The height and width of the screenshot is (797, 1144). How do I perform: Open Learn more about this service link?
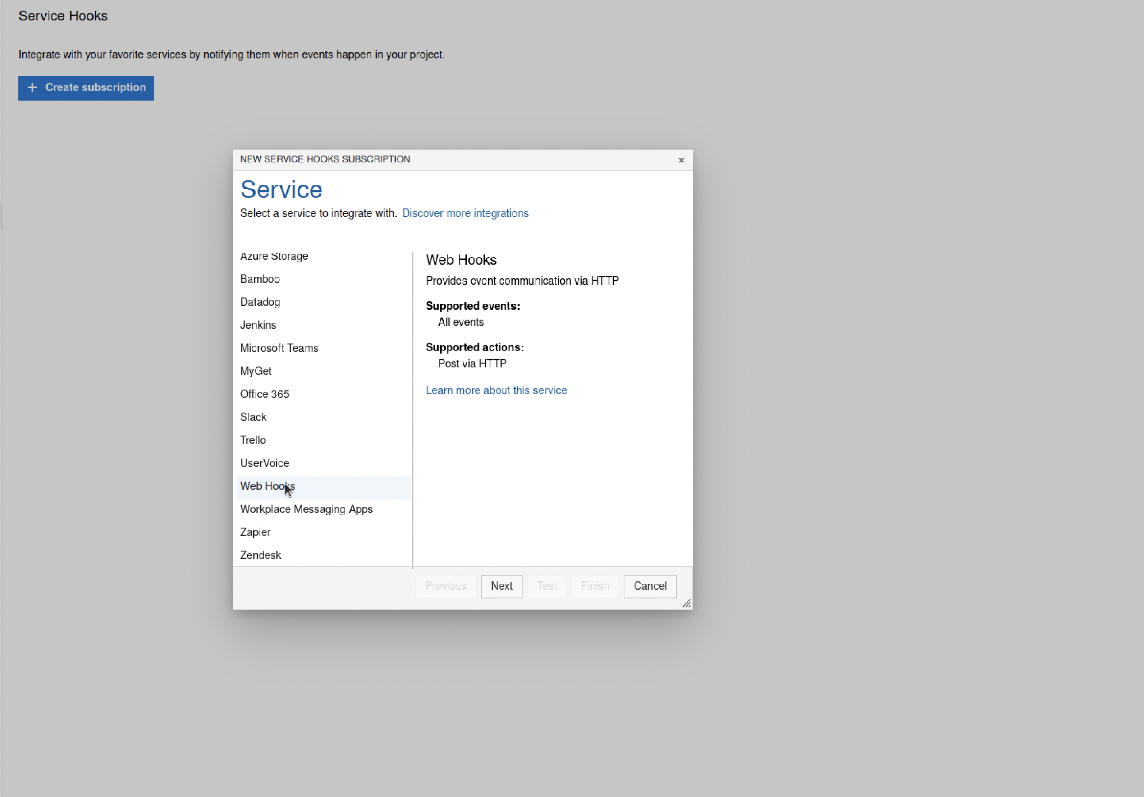click(496, 390)
